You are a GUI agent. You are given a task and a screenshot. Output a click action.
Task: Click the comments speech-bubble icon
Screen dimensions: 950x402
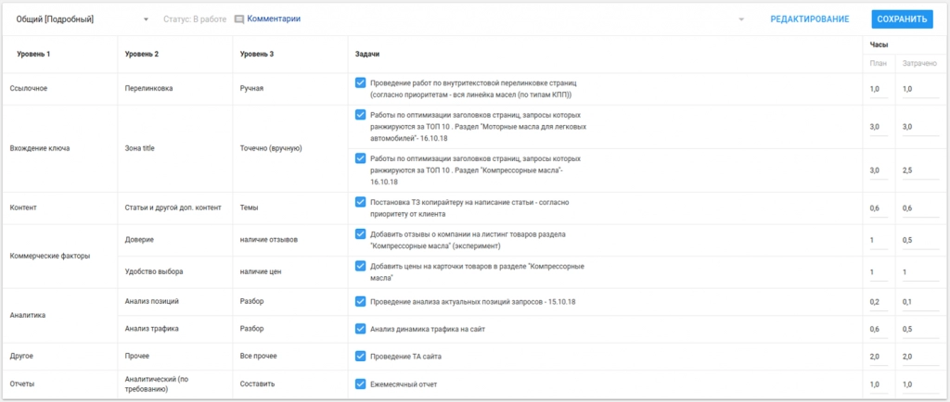[x=239, y=19]
